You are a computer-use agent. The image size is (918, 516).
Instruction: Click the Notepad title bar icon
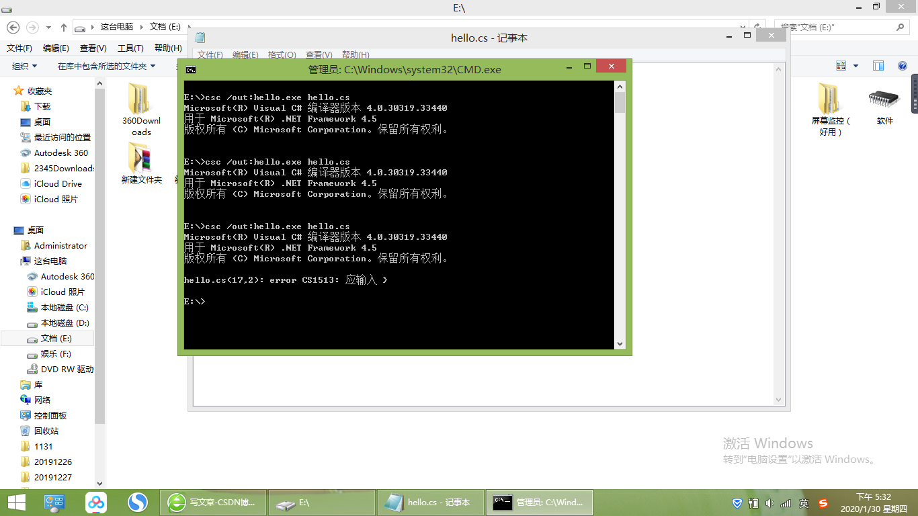click(200, 38)
